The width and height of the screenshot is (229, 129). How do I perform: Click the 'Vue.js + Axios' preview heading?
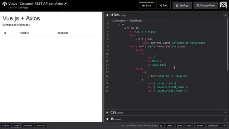(x=21, y=18)
